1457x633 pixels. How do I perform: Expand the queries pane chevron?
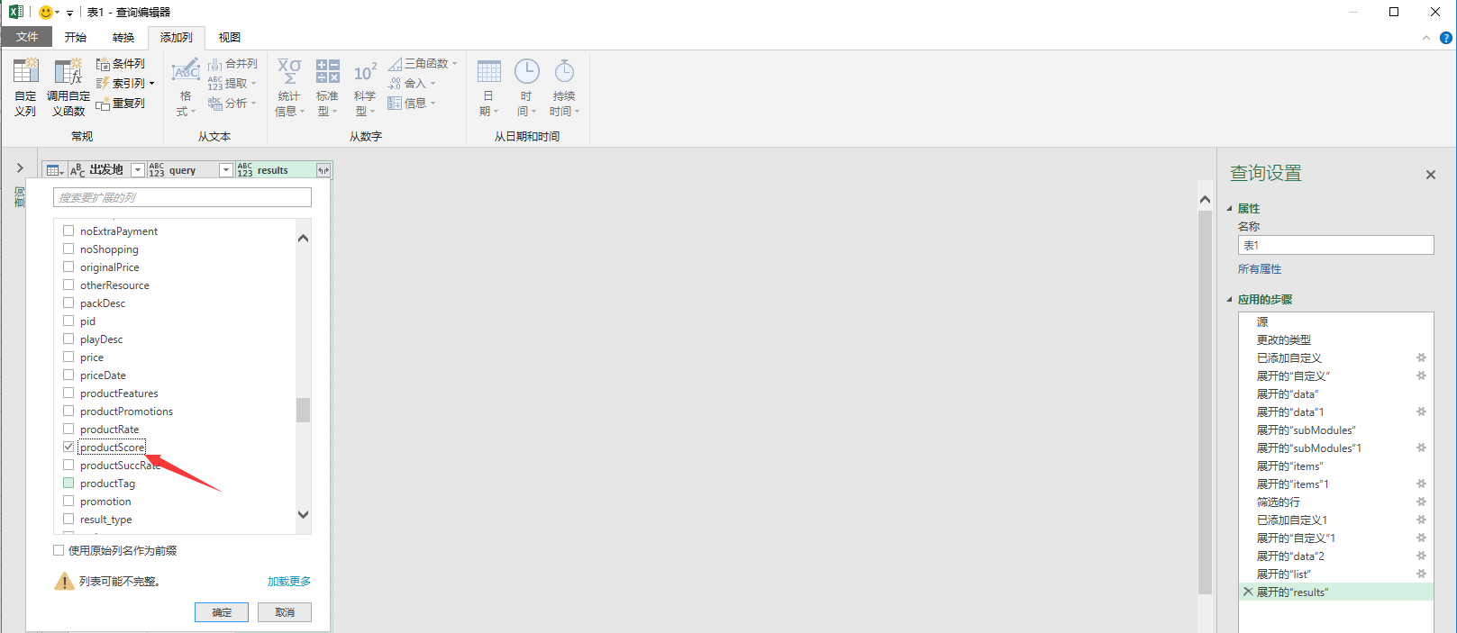pos(20,167)
